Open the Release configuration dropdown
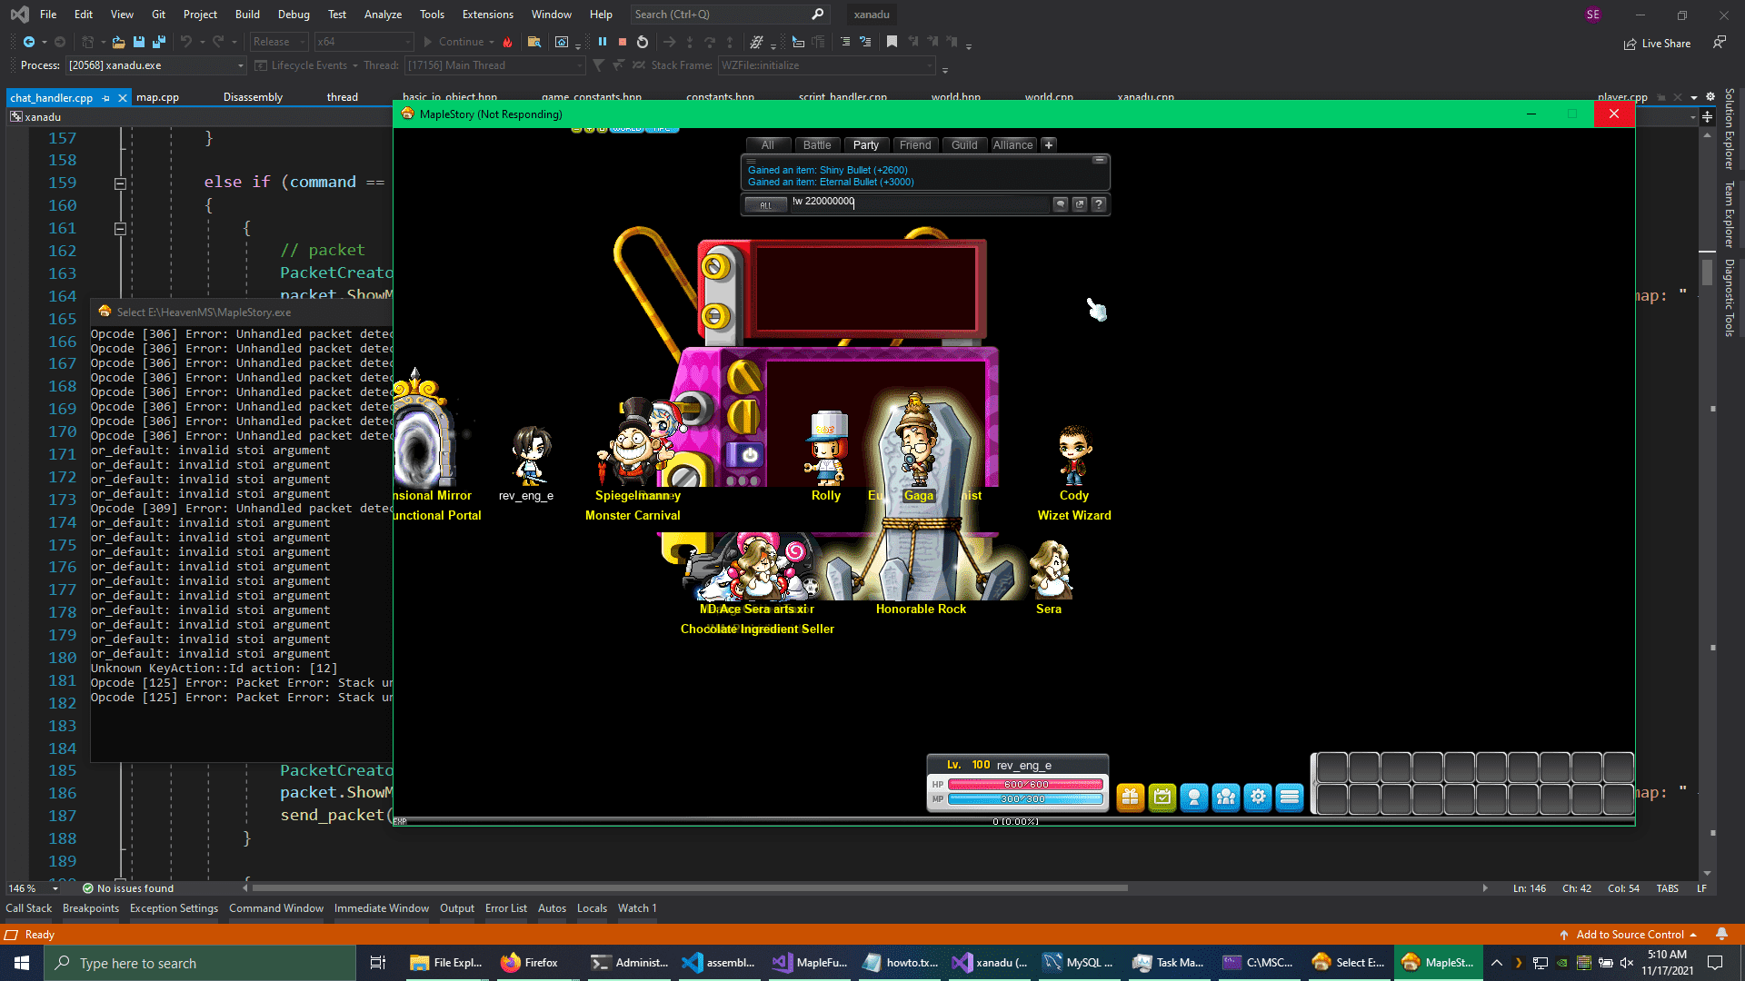This screenshot has height=981, width=1745. point(277,42)
